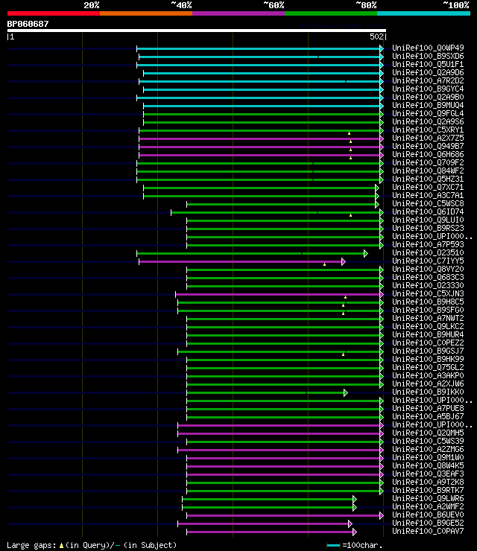Screen dimensions: 477x551
Task: Select the UniRef100_Q75GL2 label
Action: click(x=428, y=367)
